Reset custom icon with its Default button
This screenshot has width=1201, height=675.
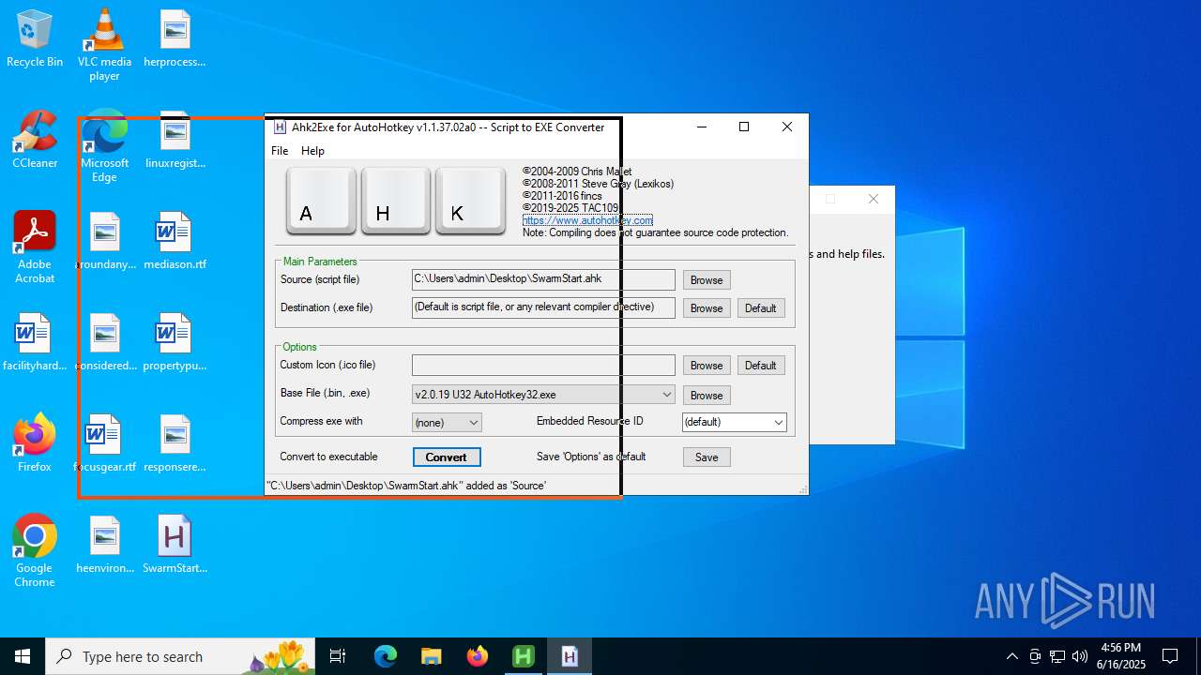[x=760, y=366]
